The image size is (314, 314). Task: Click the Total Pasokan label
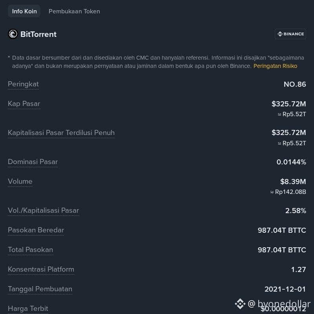[31, 250]
